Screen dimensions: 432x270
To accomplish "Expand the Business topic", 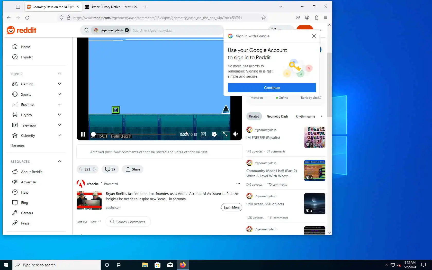I will coord(59,105).
